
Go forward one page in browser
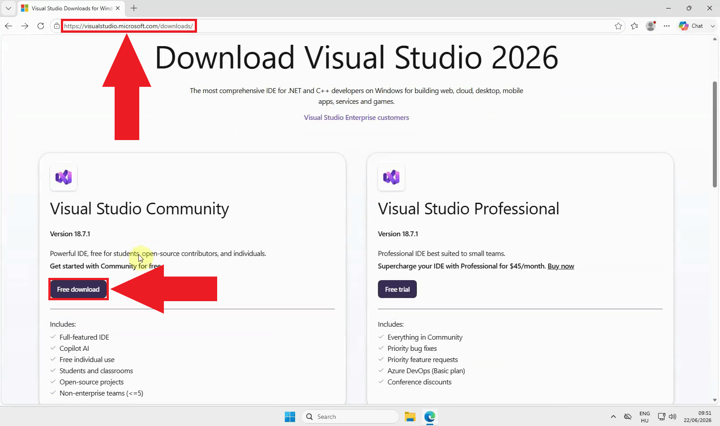tap(25, 26)
